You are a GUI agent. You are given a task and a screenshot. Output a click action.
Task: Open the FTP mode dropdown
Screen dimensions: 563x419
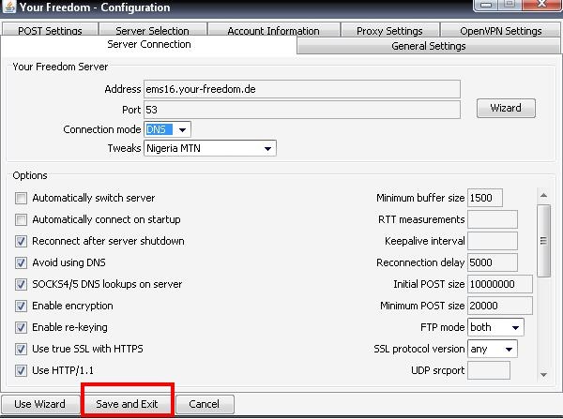coord(495,327)
